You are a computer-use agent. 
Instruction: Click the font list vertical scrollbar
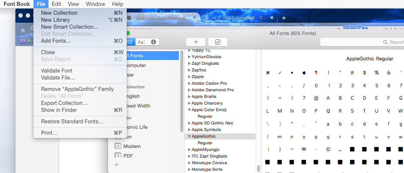coord(259,168)
